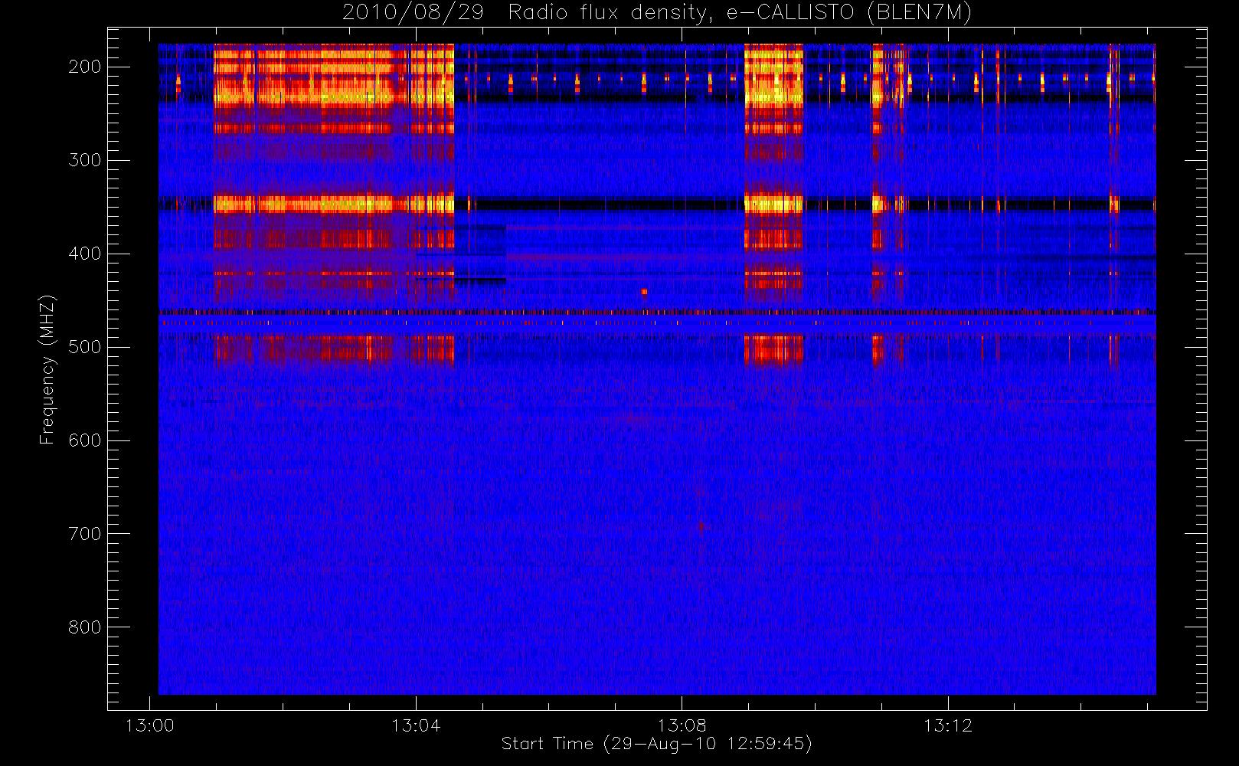Click the 13:04 time tick label
Screen dimensions: 1239x766
tap(416, 725)
